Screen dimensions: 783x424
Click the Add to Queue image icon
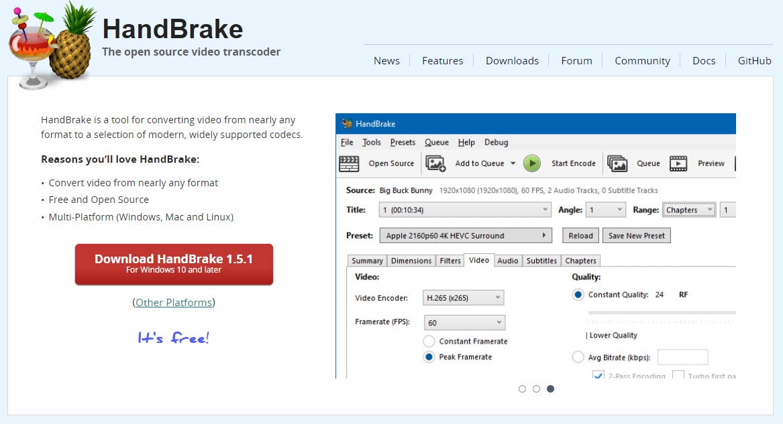[435, 163]
